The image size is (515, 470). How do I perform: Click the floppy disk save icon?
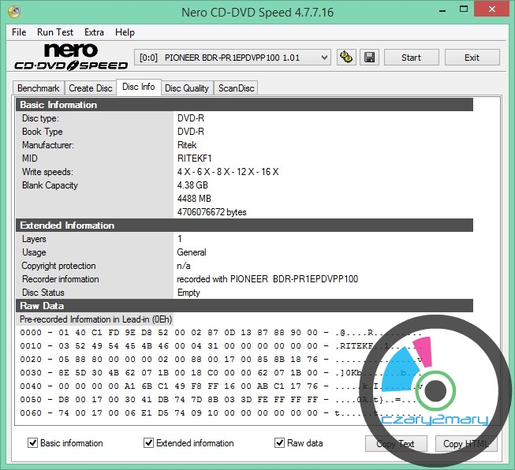tap(369, 58)
